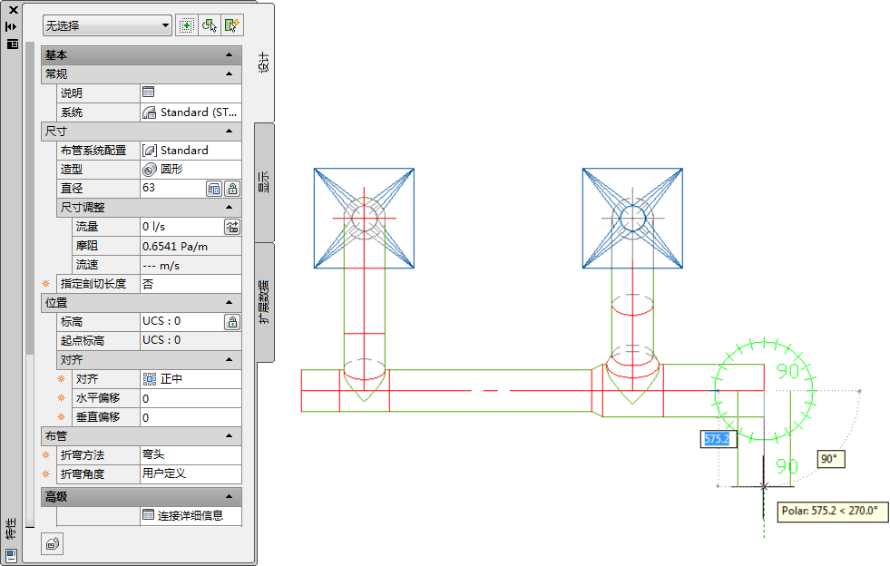Click the 折弯角度 value 用户定义

[191, 473]
